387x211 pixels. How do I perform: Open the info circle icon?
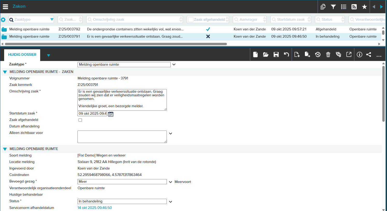point(359,55)
